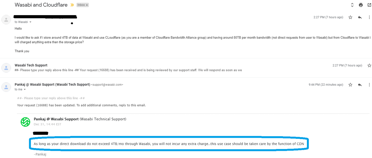
Task: Click the '9:44 PM (22 minutes ago)' timestamp
Action: coord(326,85)
